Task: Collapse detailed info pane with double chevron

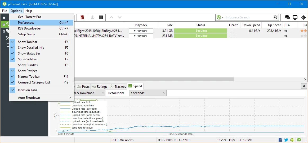Action: 304,86
